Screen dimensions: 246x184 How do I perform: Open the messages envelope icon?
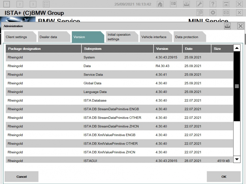point(226,13)
